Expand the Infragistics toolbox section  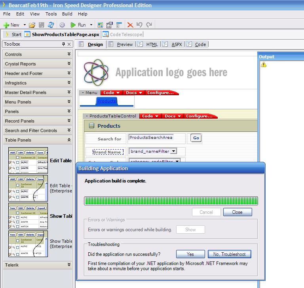pos(38,83)
